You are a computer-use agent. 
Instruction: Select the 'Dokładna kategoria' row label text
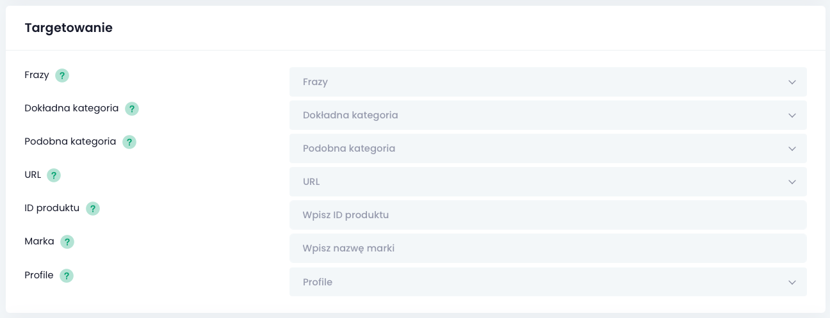click(x=71, y=108)
